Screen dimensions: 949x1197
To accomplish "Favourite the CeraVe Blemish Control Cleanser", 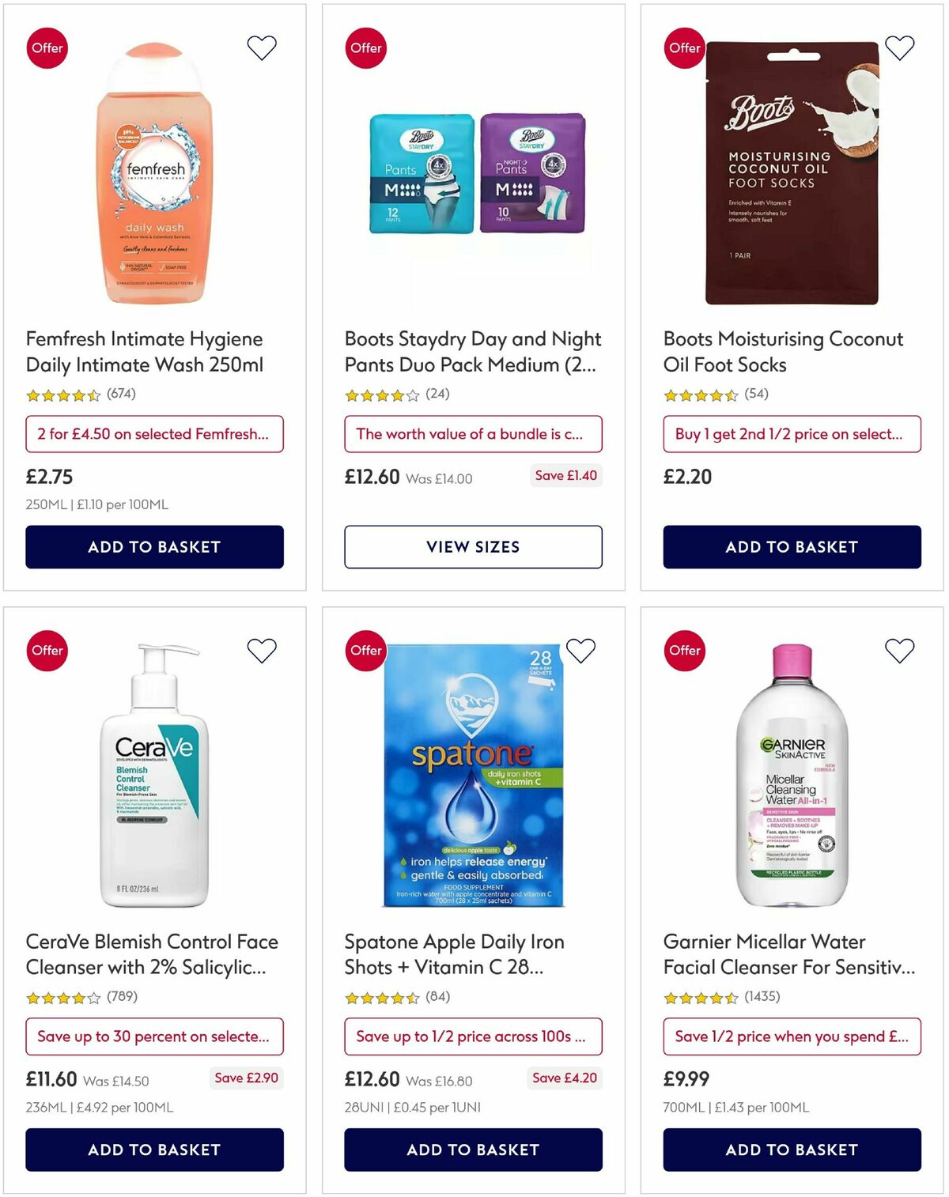I will point(262,651).
